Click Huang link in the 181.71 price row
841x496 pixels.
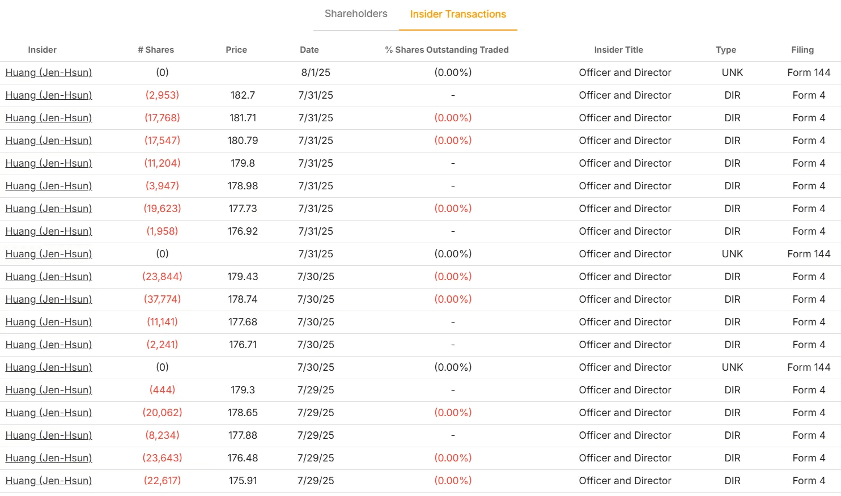click(x=49, y=118)
